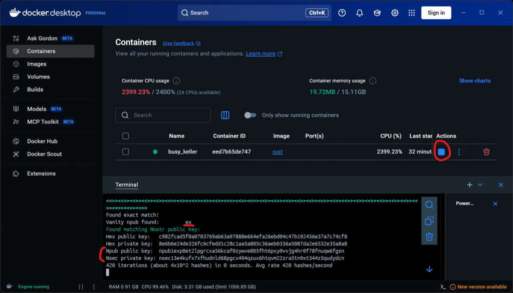Open the apps grid menu in header
This screenshot has width=513, height=293.
click(412, 13)
